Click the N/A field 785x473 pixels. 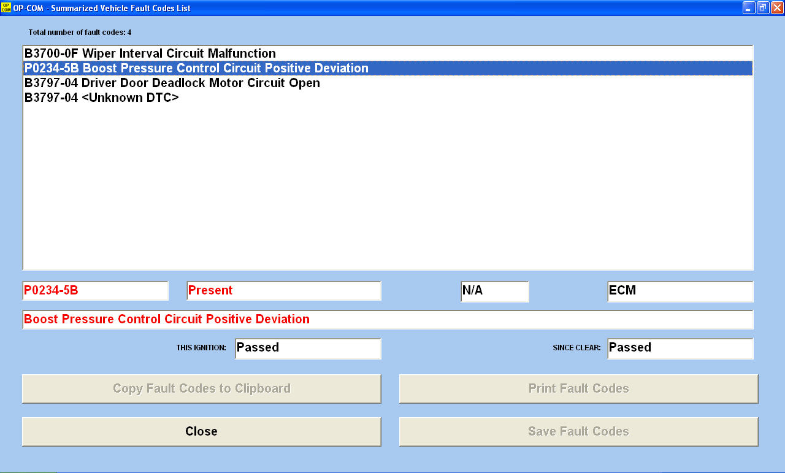point(494,291)
